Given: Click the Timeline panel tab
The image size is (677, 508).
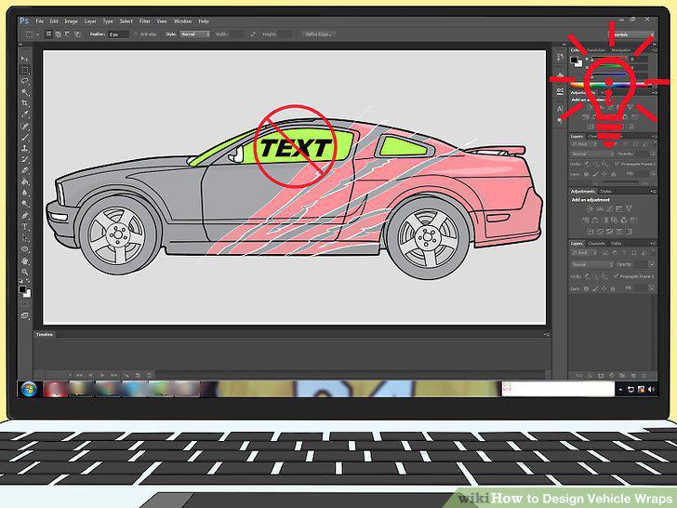Looking at the screenshot, I should pos(45,334).
